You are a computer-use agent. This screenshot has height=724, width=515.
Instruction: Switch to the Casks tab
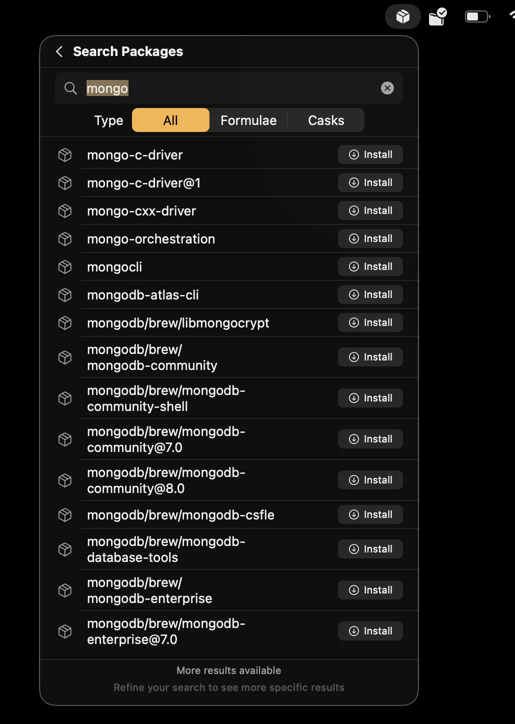[x=325, y=120]
